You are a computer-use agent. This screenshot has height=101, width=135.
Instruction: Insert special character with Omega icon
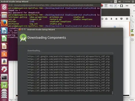[x=121, y=6]
